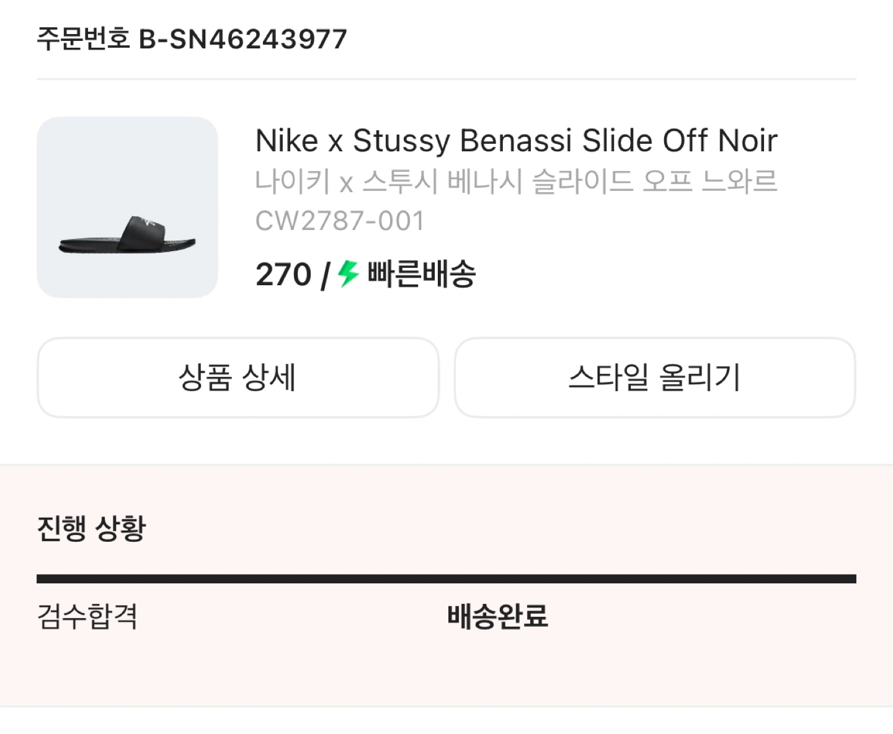This screenshot has height=734, width=893.
Task: Click the order number B-SN46243977
Action: 242,40
